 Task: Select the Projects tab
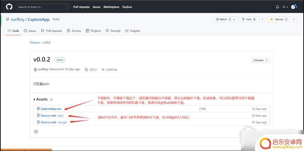[93, 31]
